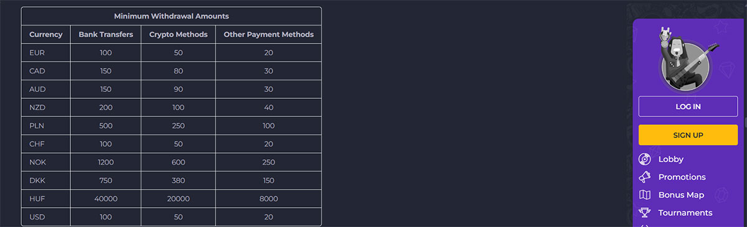The image size is (747, 227).
Task: Open the Lobby menu item
Action: pyautogui.click(x=670, y=159)
